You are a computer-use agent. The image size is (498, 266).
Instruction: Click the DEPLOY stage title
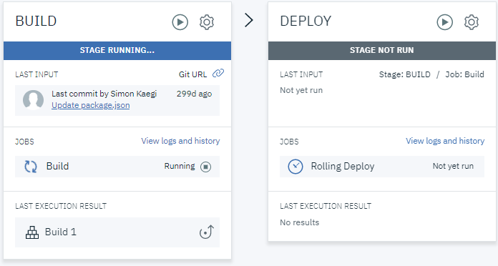306,21
